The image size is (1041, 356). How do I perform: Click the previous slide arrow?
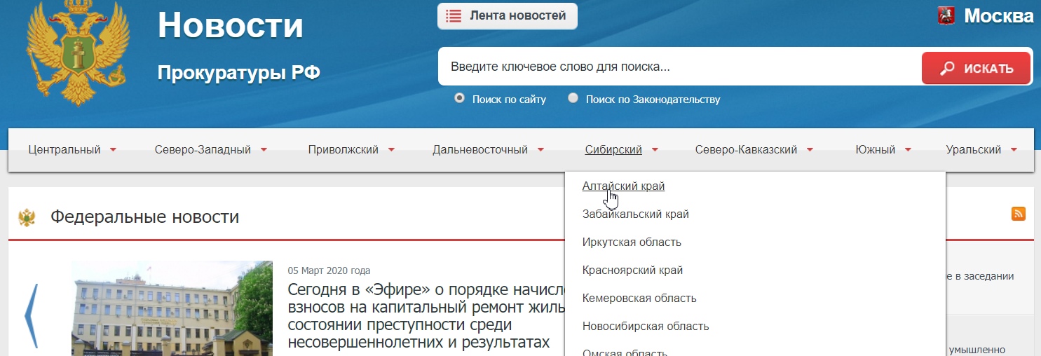click(x=32, y=316)
